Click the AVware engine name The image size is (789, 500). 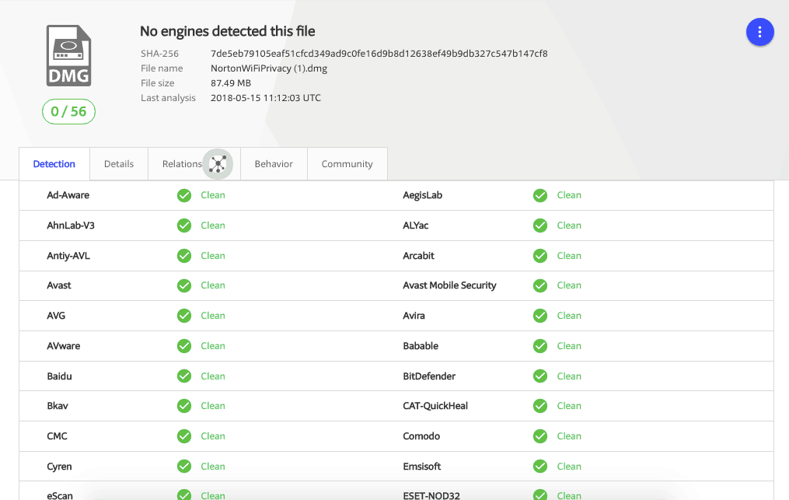click(x=64, y=346)
